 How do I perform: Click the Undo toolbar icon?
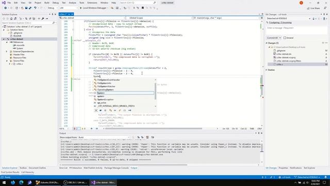click(35, 8)
